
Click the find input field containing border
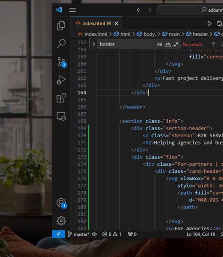(x=127, y=44)
